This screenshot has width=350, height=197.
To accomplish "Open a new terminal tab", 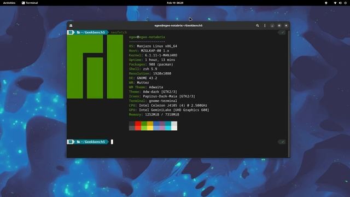I will click(x=71, y=26).
